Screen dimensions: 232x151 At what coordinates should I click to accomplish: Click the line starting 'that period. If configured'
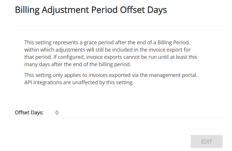pyautogui.click(x=111, y=57)
